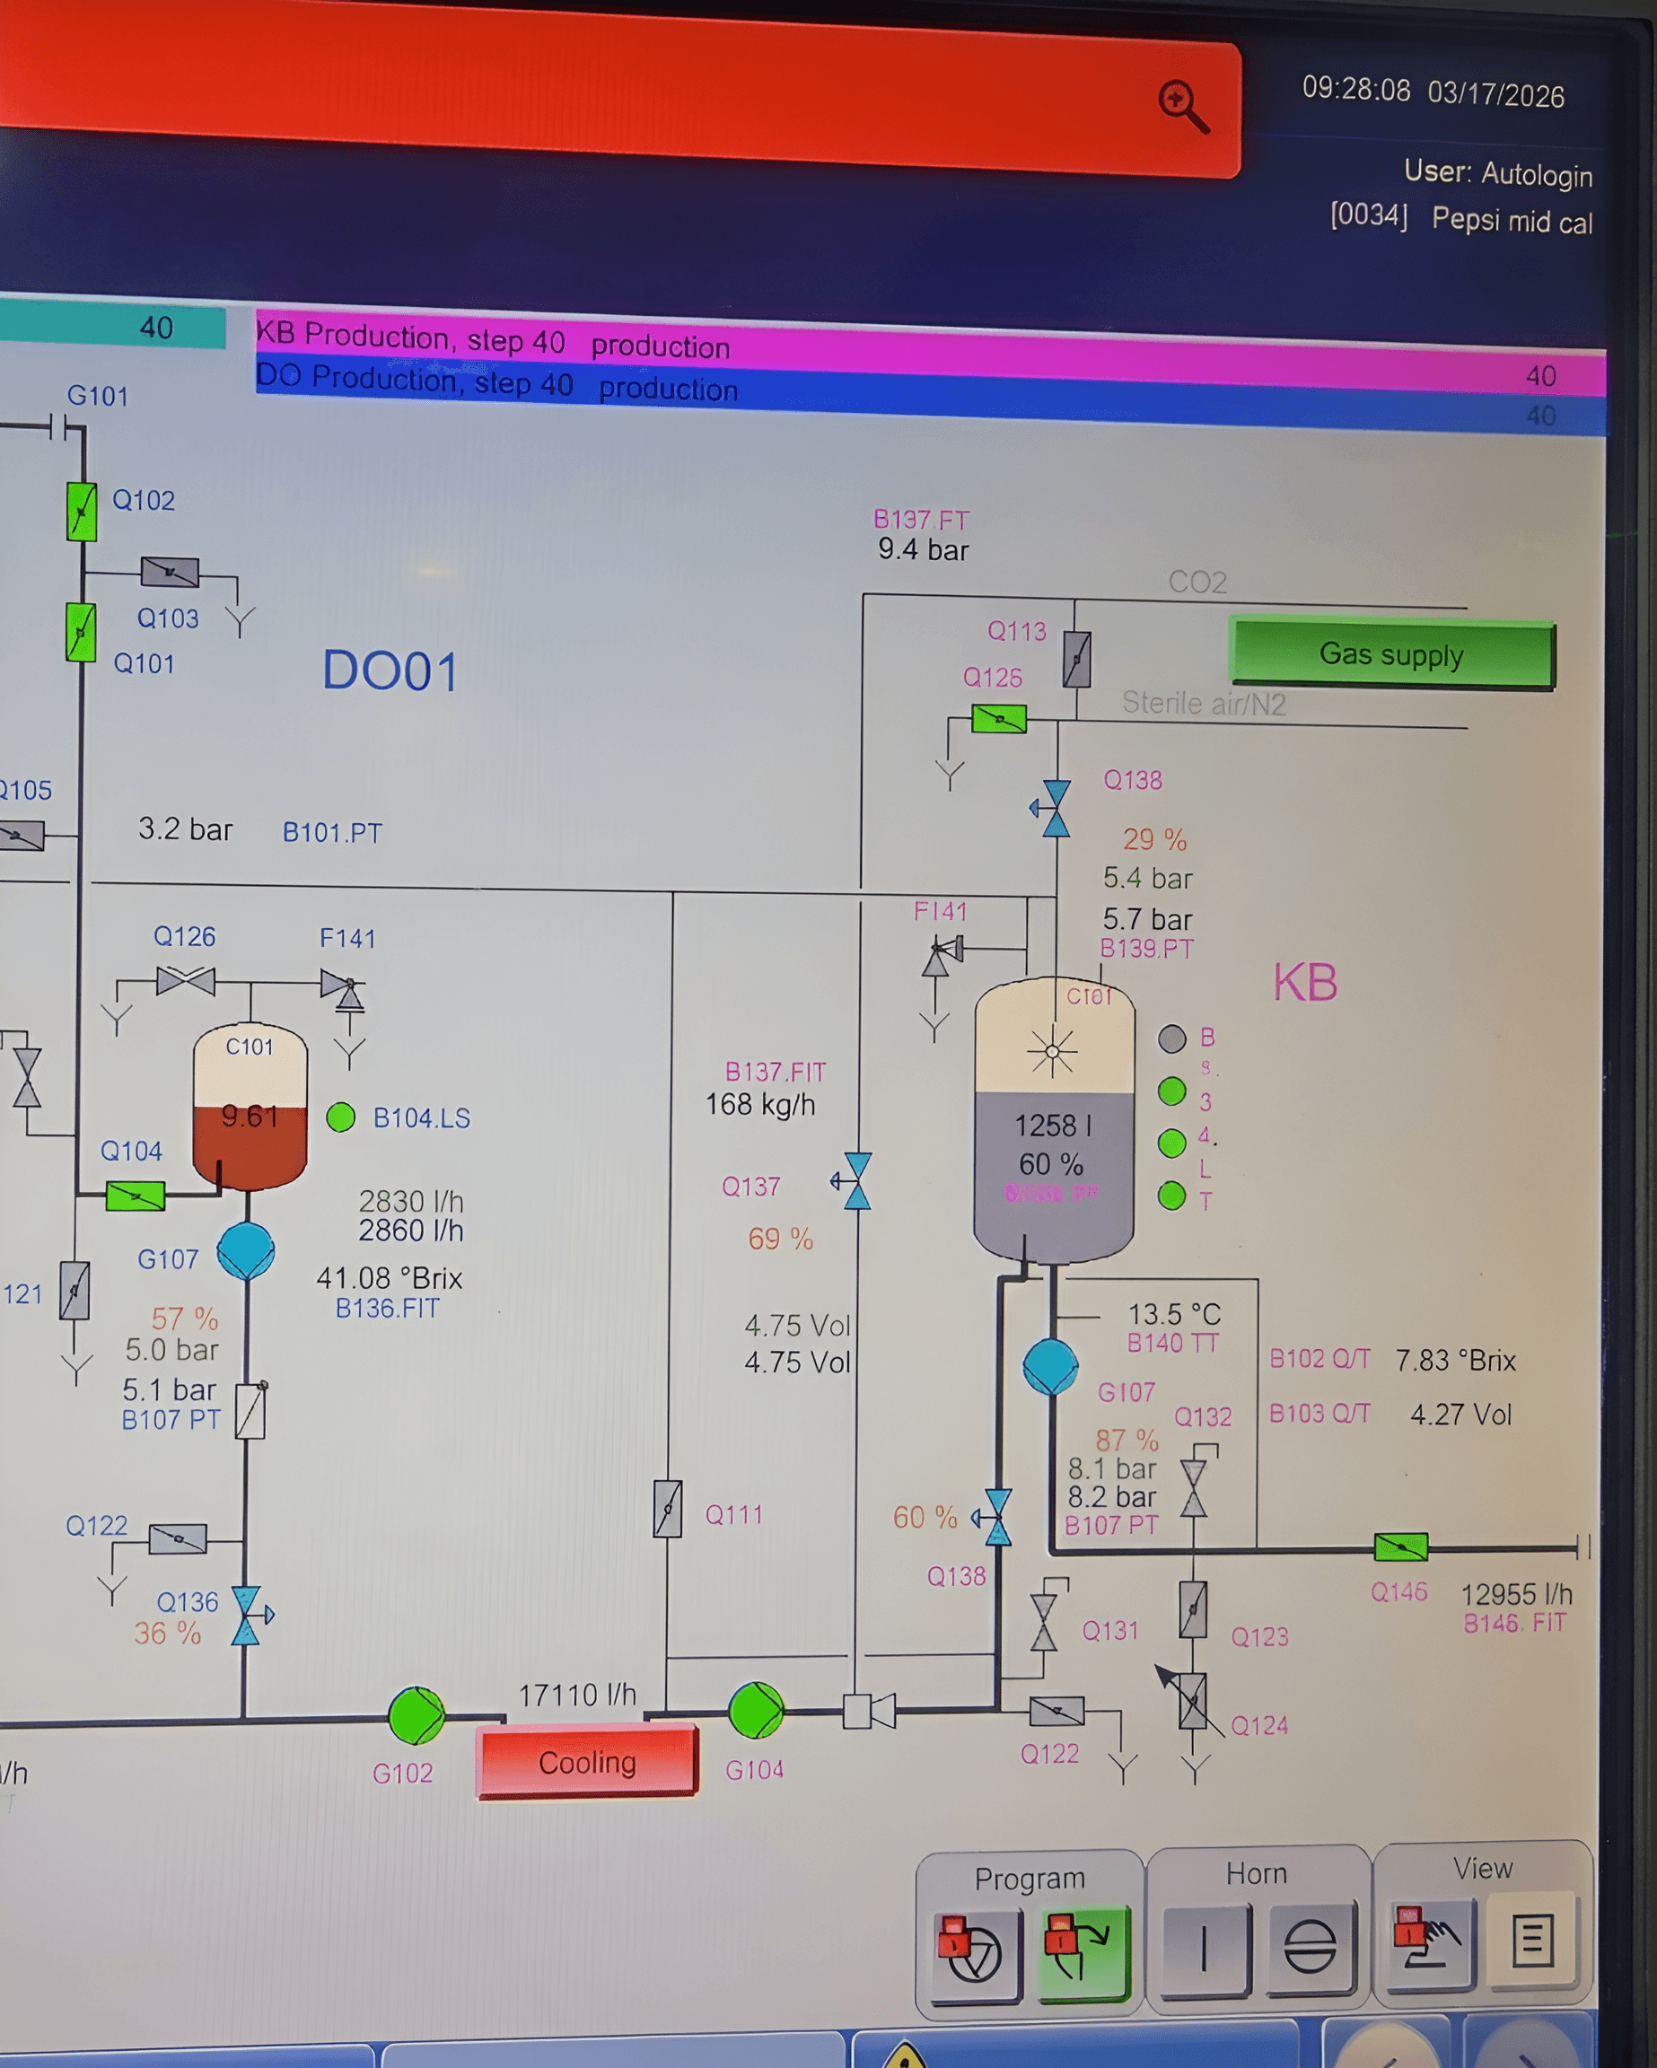This screenshot has height=2068, width=1657.
Task: Click the Q137 control valve at 69 %
Action: [x=853, y=1181]
